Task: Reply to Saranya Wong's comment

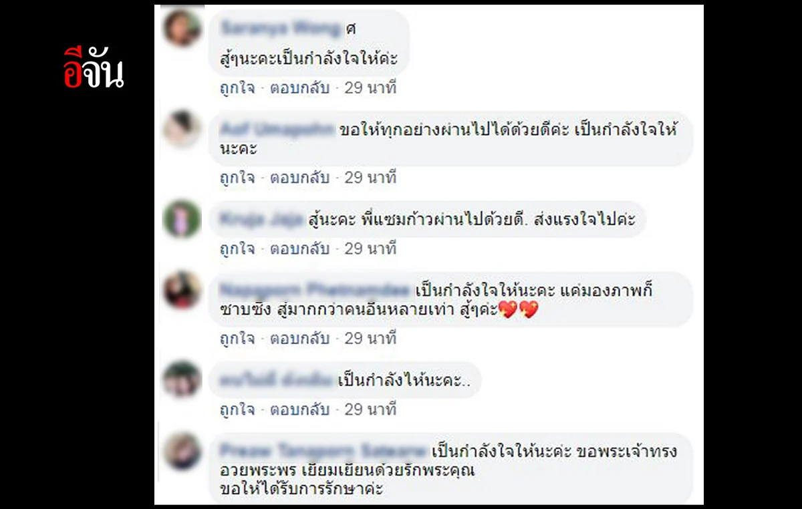Action: pos(299,88)
